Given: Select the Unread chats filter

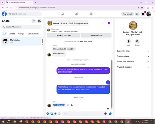Looking at the screenshot, I should [12, 34].
